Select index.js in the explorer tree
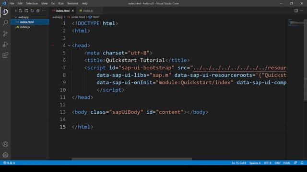This screenshot has height=172, width=307. pos(30,27)
